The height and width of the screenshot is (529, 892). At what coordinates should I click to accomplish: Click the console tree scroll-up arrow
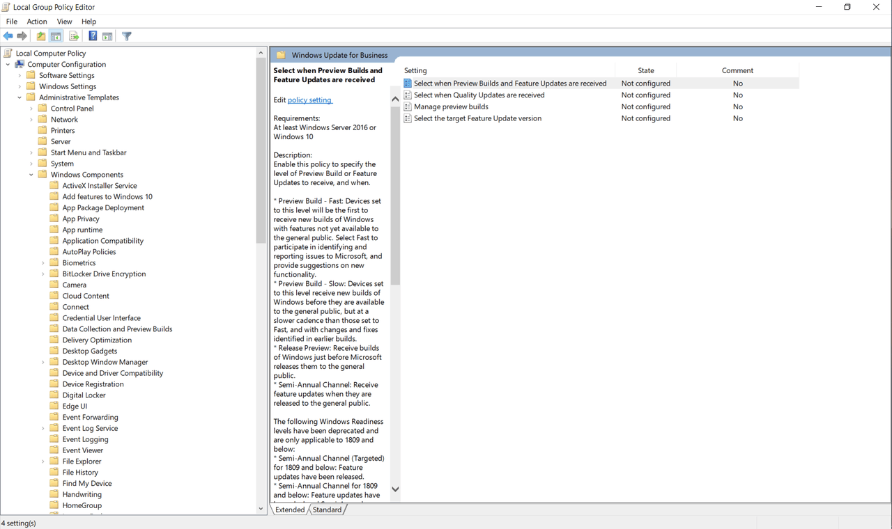pyautogui.click(x=261, y=53)
